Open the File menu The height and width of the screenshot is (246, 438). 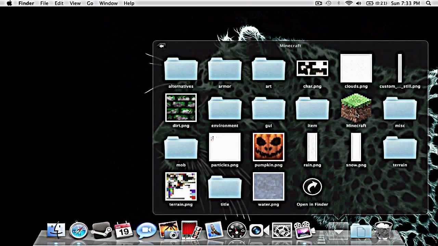[x=44, y=3]
